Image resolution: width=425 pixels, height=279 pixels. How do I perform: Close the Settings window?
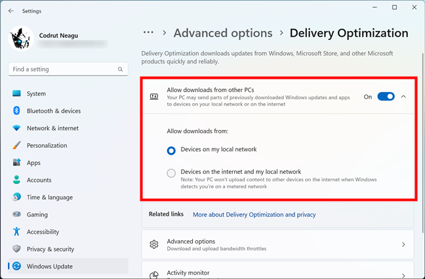pyautogui.click(x=415, y=7)
